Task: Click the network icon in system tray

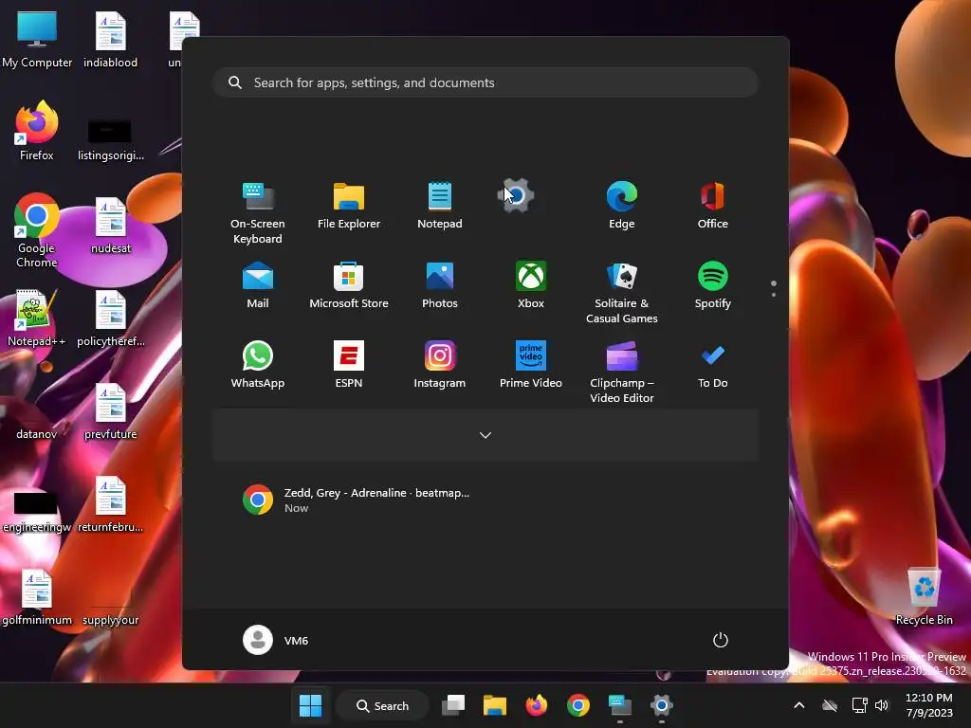Action: 859,705
